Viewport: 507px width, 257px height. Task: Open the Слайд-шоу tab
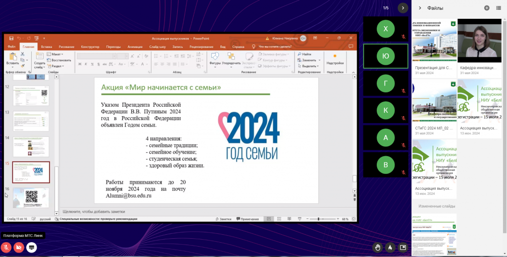pyautogui.click(x=157, y=47)
